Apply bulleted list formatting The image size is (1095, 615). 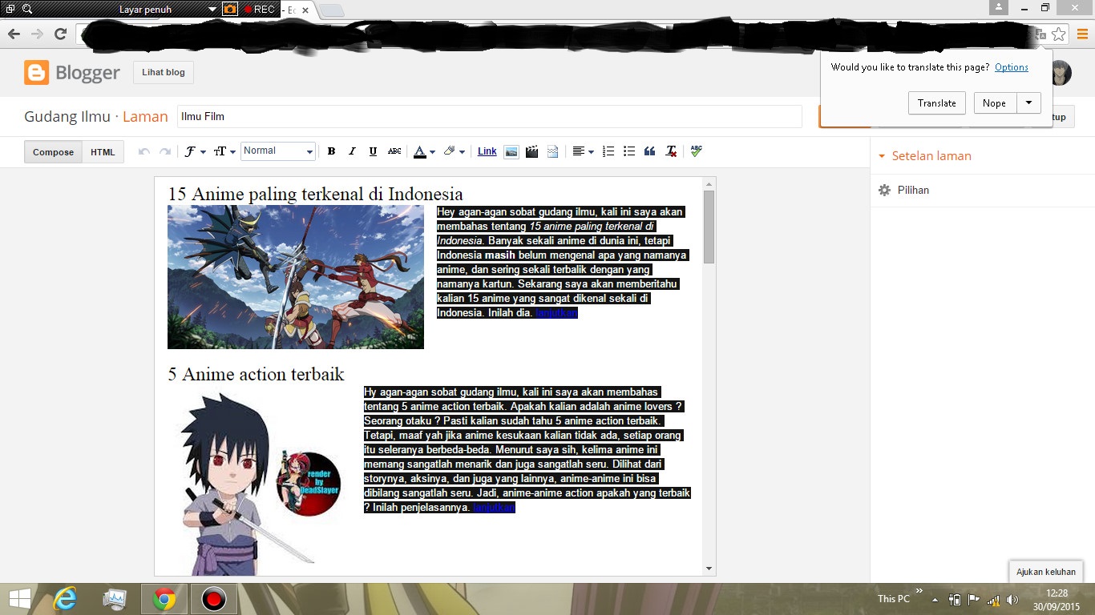tap(629, 151)
